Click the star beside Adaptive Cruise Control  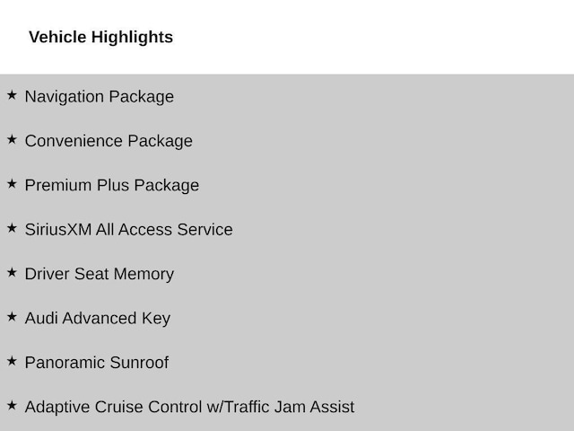click(12, 405)
